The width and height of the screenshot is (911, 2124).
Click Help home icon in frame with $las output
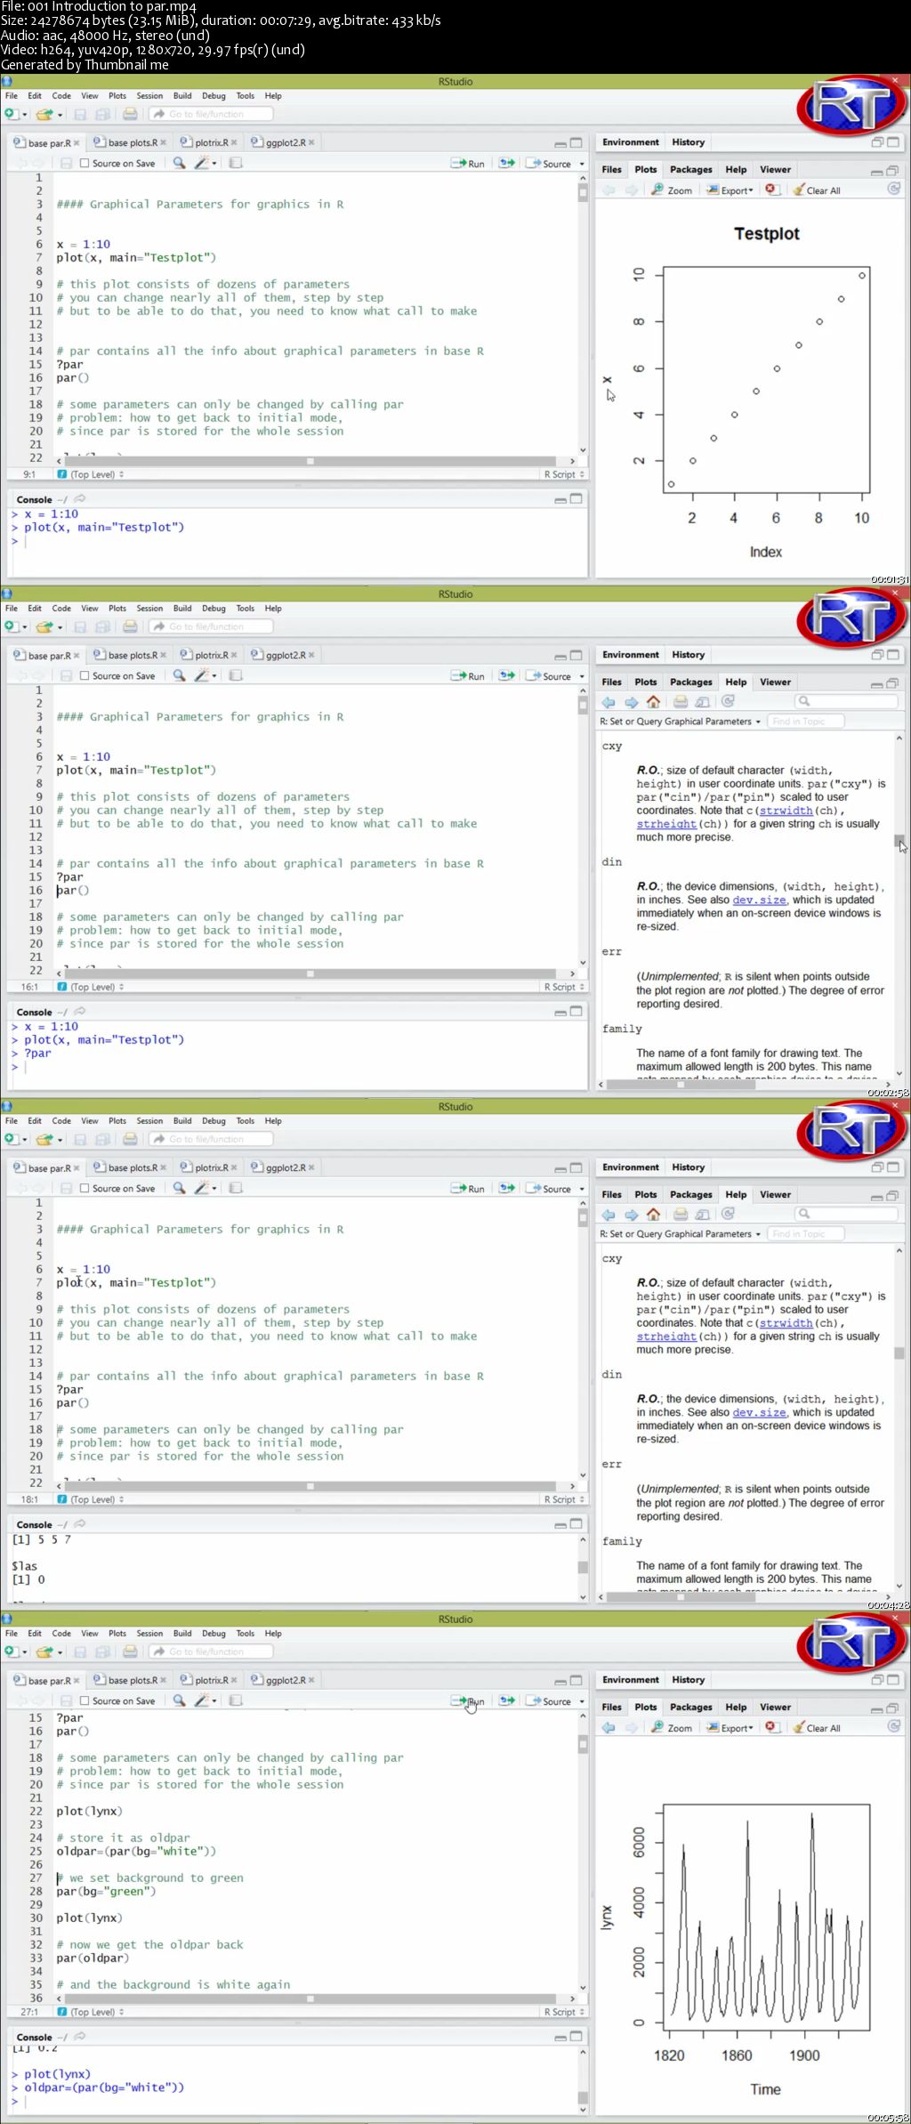tap(653, 1214)
